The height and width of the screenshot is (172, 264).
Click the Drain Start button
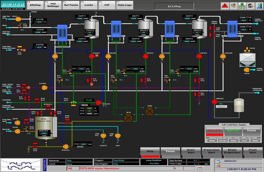(x=191, y=153)
